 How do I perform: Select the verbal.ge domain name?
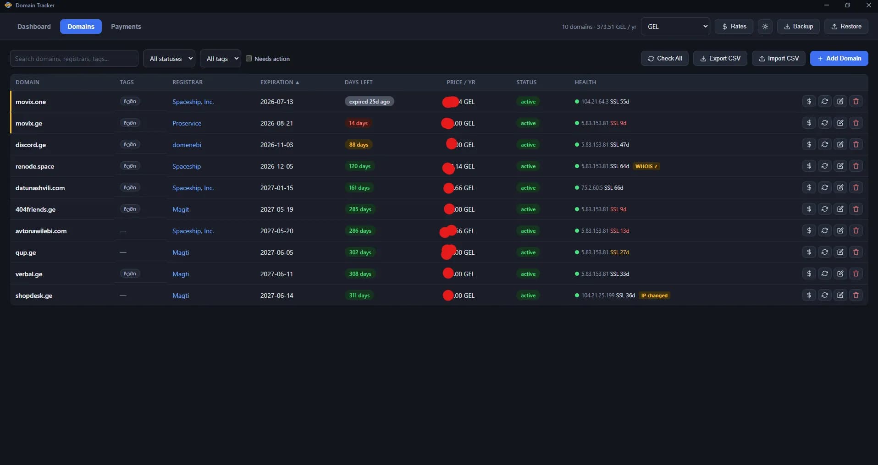(x=29, y=274)
